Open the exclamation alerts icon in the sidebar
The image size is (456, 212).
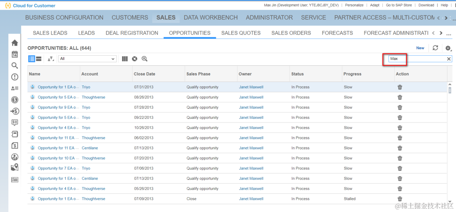pos(15,77)
